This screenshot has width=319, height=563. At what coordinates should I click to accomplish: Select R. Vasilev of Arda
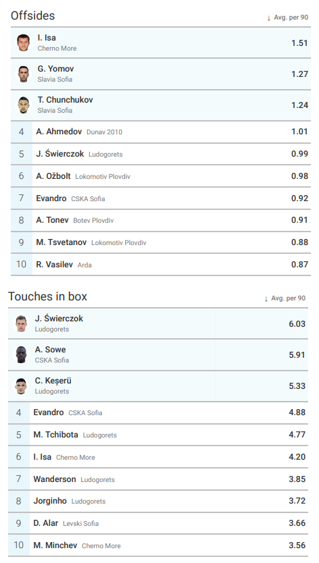pos(54,265)
